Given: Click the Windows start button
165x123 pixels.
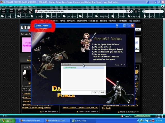Looking at the screenshot, I should pos(7,121).
